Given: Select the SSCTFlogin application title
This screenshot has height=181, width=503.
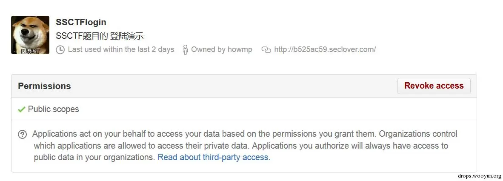Looking at the screenshot, I should 81,22.
